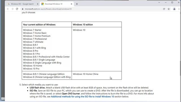Click 'Windows 7 Ultimate' entry

33,42
